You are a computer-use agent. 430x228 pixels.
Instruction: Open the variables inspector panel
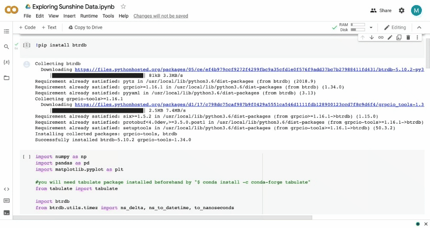(x=6, y=62)
